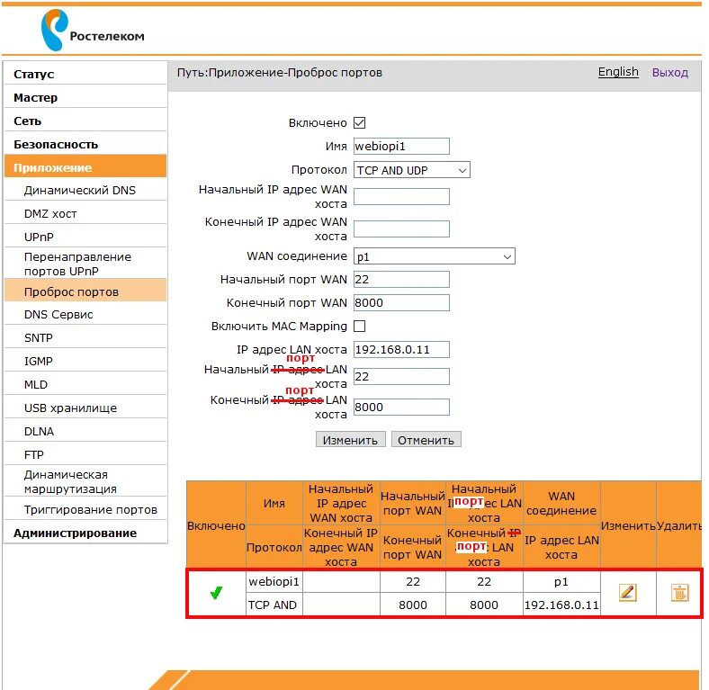
Task: Click the Начальный порт WAN field
Action: pyautogui.click(x=401, y=279)
